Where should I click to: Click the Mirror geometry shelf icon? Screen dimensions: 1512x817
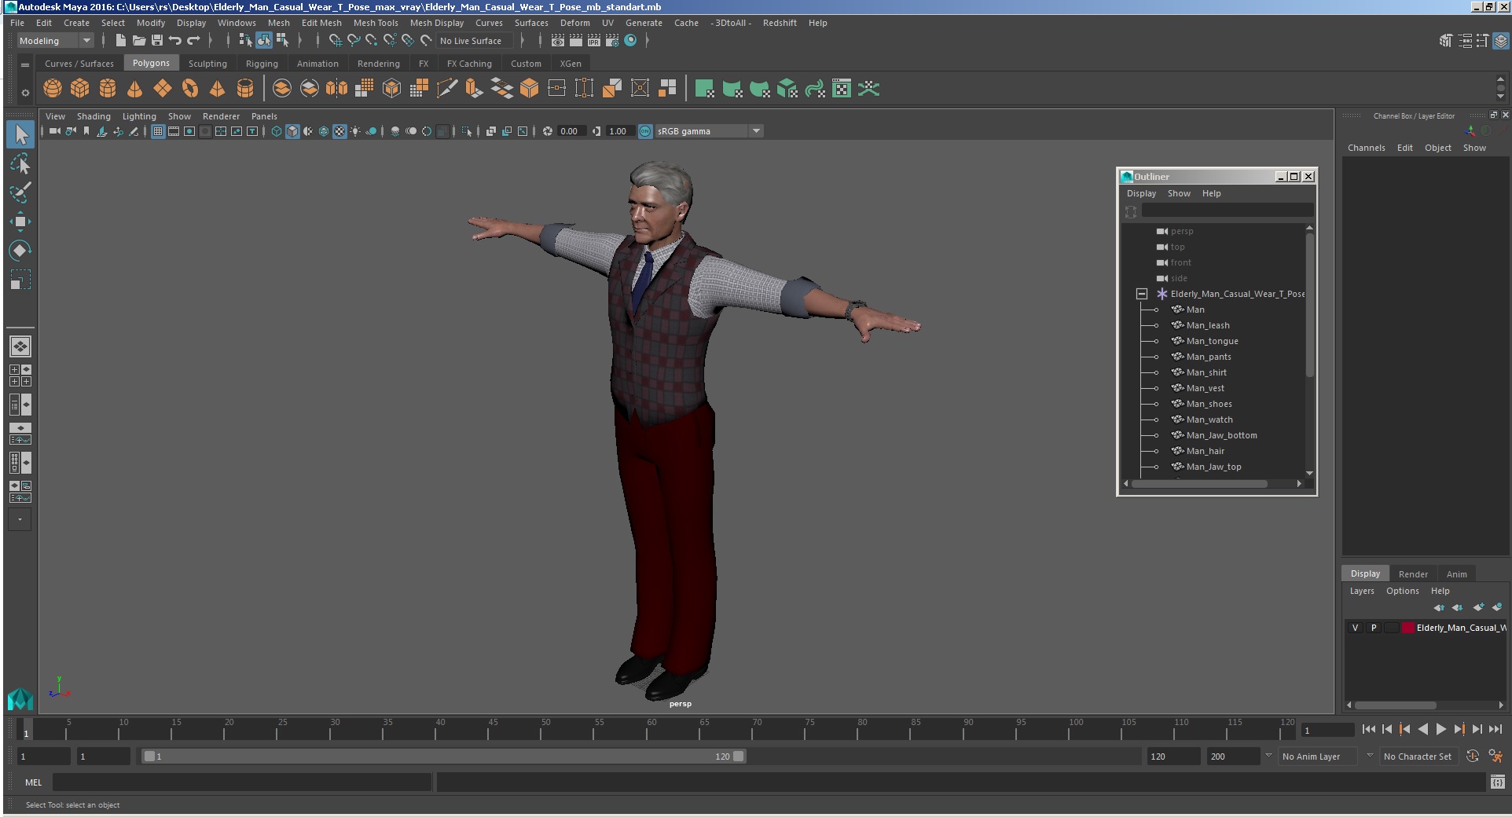[x=336, y=89]
